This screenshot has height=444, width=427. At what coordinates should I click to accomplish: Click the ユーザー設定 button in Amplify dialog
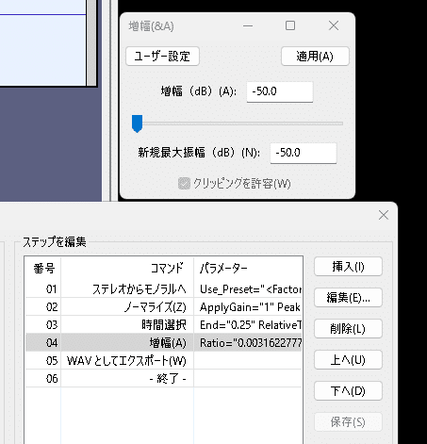162,57
